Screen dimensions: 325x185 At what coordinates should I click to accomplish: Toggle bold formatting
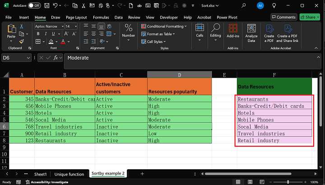[x=38, y=34]
